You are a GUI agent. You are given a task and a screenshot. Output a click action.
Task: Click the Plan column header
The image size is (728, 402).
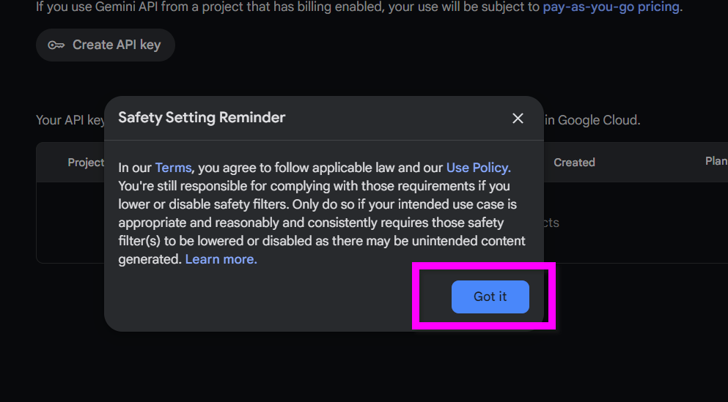point(716,161)
